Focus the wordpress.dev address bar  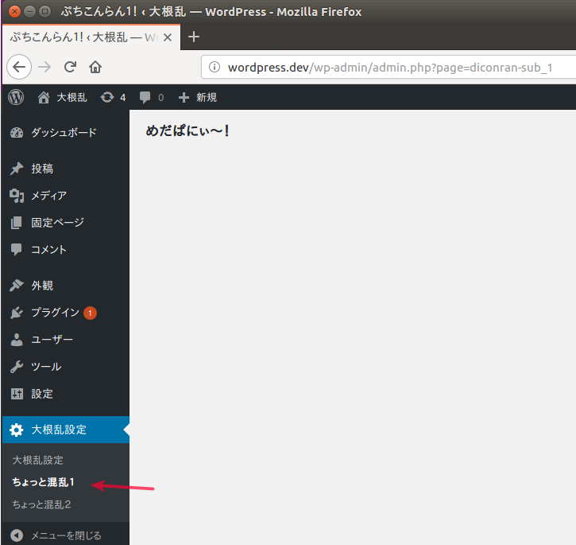coord(389,68)
